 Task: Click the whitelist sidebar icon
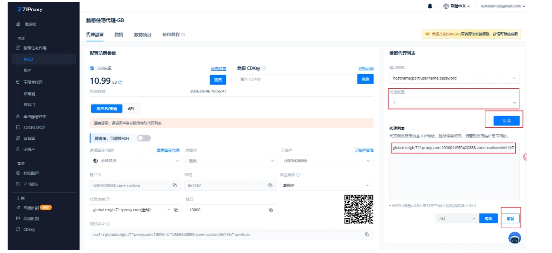[18, 138]
